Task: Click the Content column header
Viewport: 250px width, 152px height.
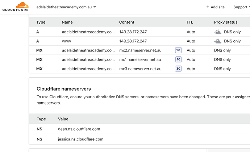Action: 126,22
